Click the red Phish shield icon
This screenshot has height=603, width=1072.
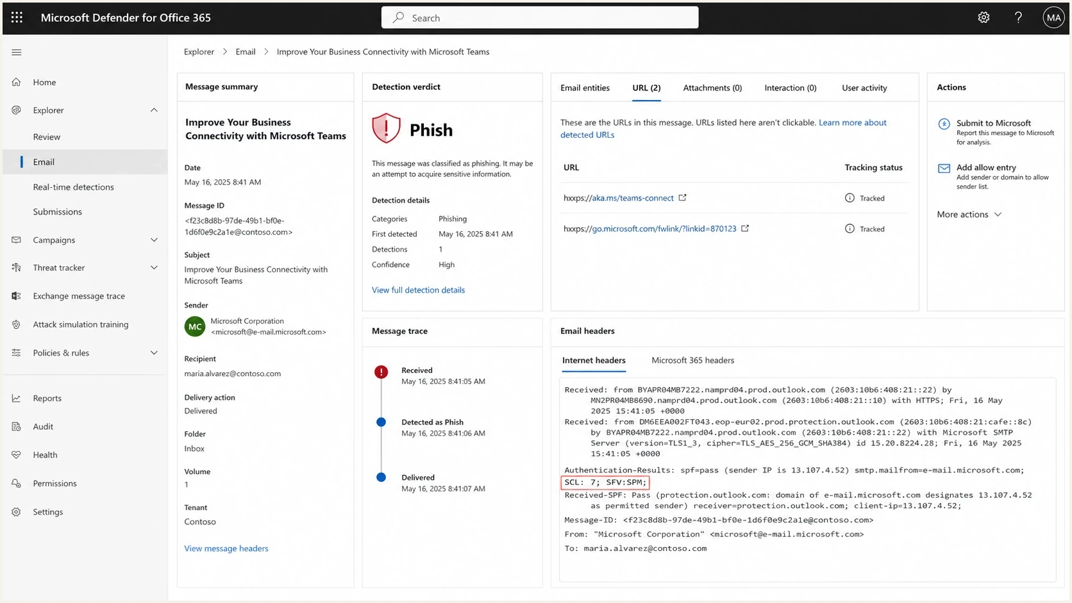coord(386,128)
